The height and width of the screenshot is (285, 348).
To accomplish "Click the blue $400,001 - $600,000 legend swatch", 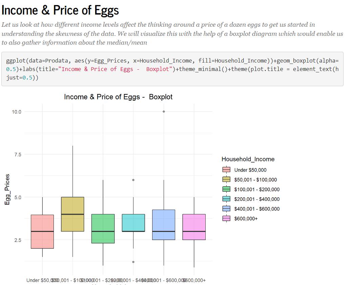I will click(226, 209).
